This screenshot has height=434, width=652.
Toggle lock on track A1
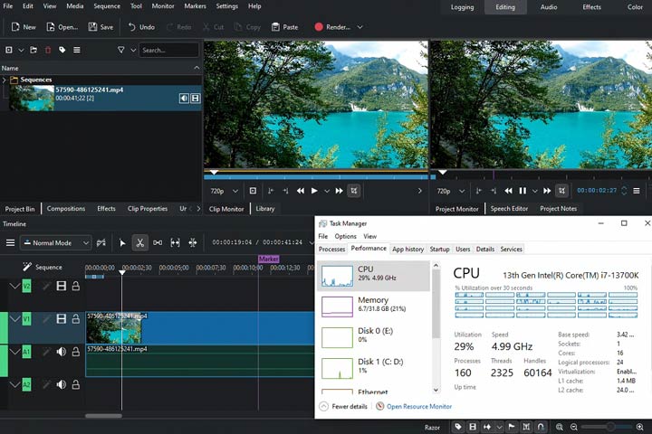pyautogui.click(x=76, y=352)
